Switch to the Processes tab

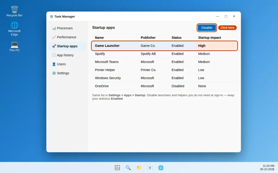[67, 28]
